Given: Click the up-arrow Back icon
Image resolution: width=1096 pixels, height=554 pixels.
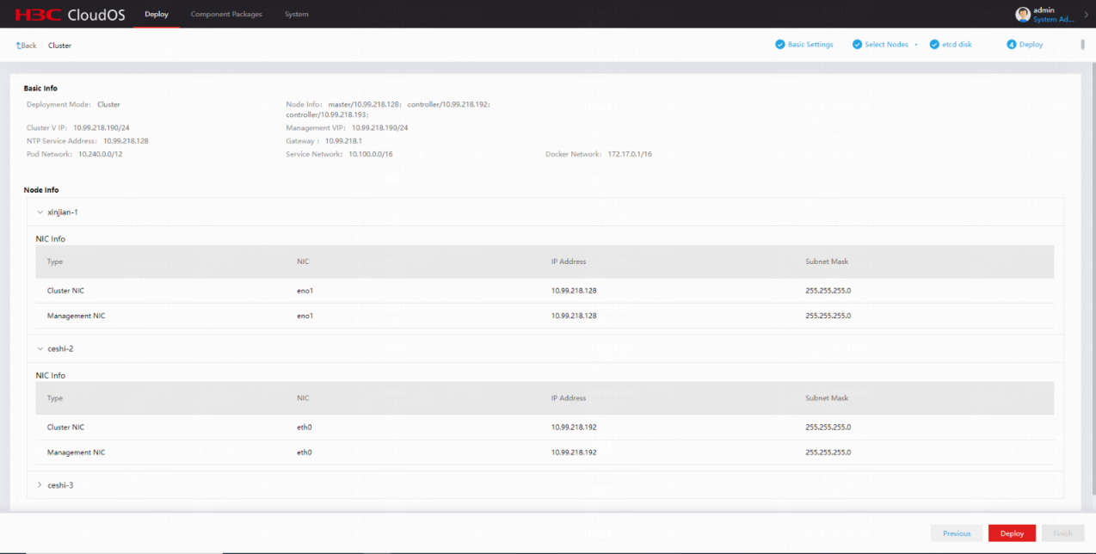Looking at the screenshot, I should click(18, 46).
